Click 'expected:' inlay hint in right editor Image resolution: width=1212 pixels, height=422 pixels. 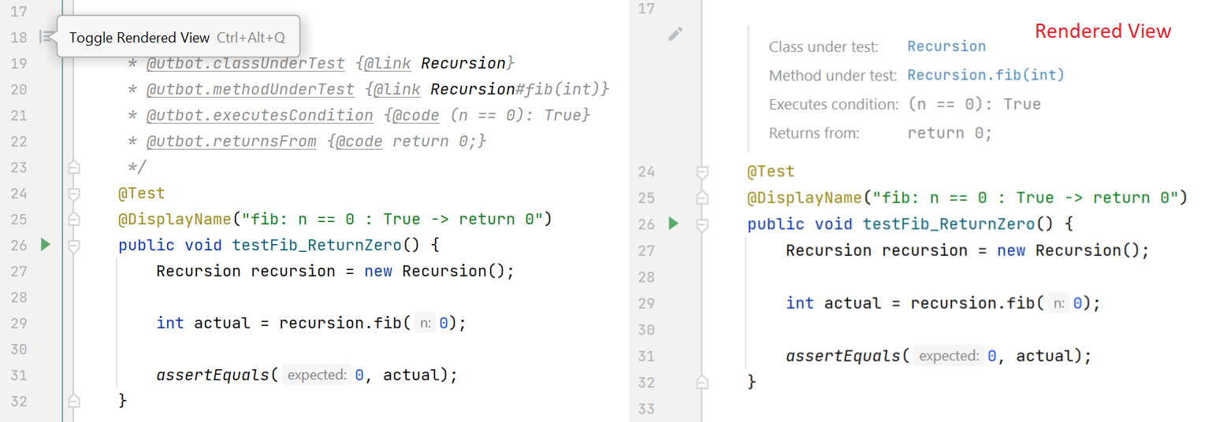(x=948, y=356)
